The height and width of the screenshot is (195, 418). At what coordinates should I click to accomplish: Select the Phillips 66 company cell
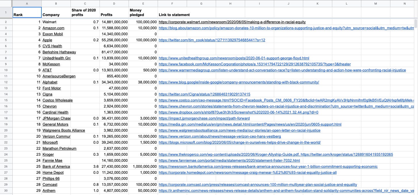click(x=56, y=179)
